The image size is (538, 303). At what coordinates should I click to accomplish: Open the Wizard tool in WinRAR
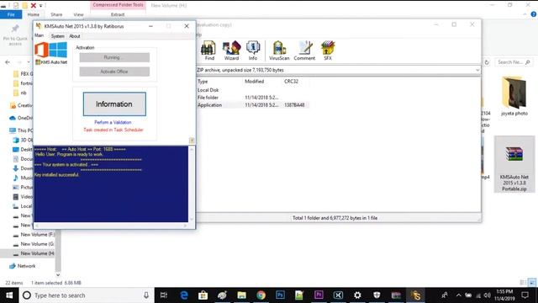[232, 50]
